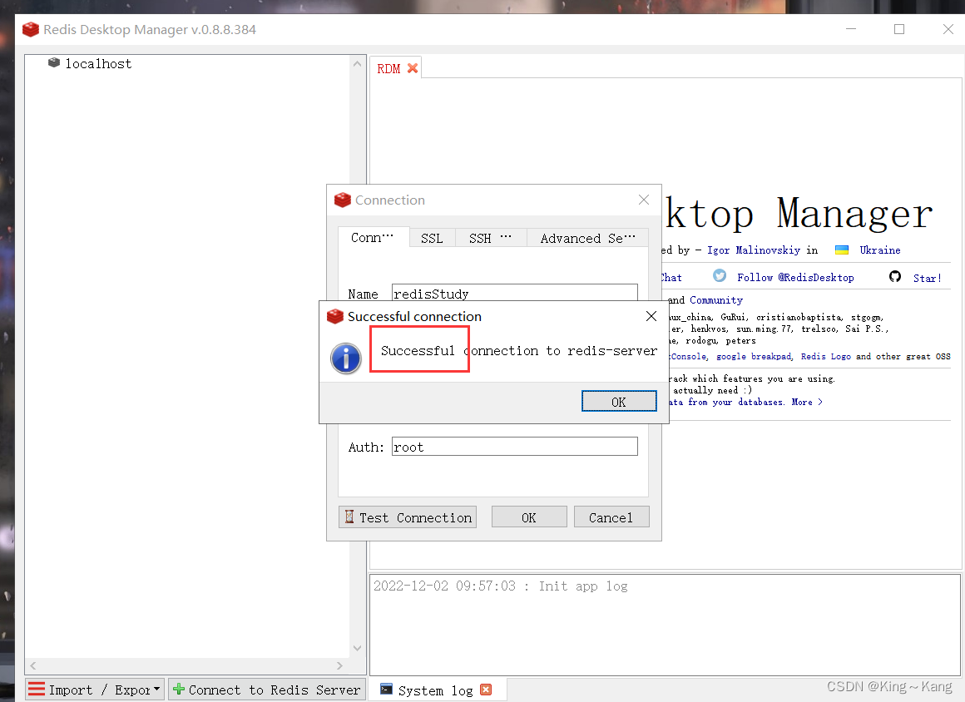Viewport: 965px width, 702px height.
Task: Click the localhost server icon in tree
Action: tap(53, 62)
